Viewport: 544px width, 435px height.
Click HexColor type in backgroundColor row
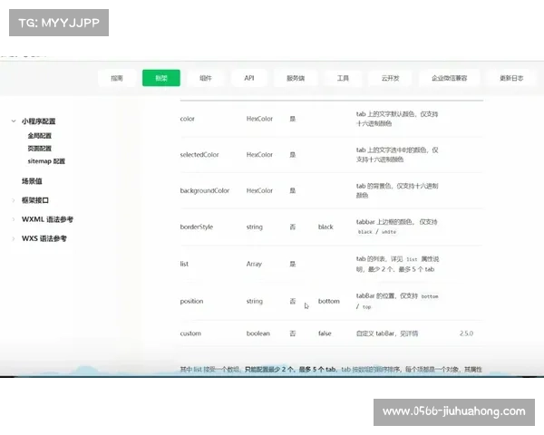point(259,190)
